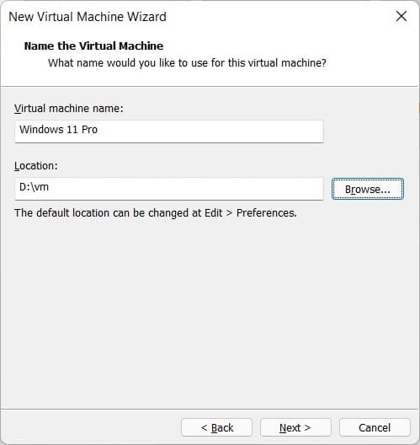
Task: Click the 'Name the Virtual Machine' heading
Action: (93, 46)
